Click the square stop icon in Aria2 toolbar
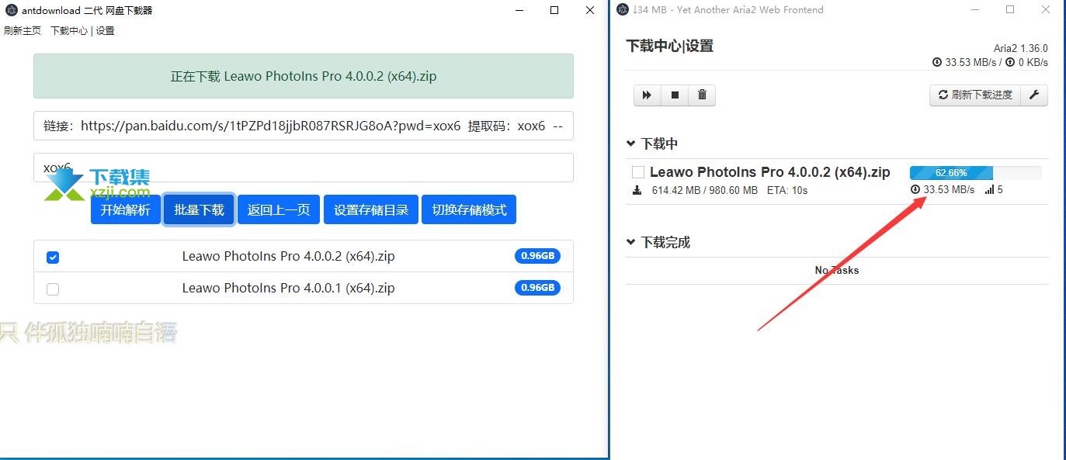This screenshot has width=1066, height=460. pos(675,95)
